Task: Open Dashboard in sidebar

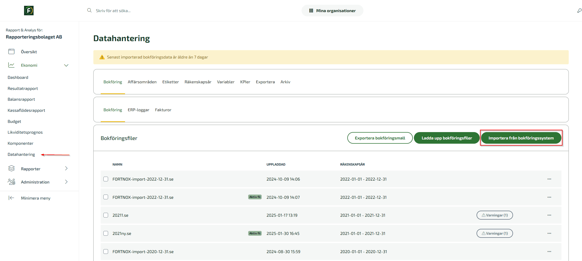Action: 18,78
